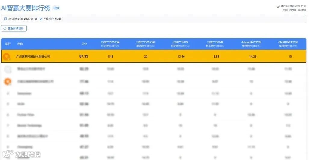The image size is (309, 160).
Task: Click the first place medal badge
Action: [7, 56]
